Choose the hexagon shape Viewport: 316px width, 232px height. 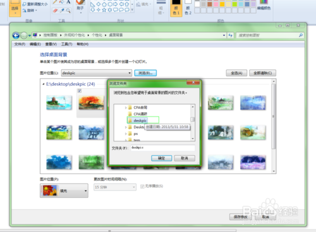110,4
